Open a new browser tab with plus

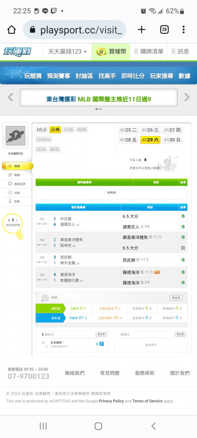(141, 30)
